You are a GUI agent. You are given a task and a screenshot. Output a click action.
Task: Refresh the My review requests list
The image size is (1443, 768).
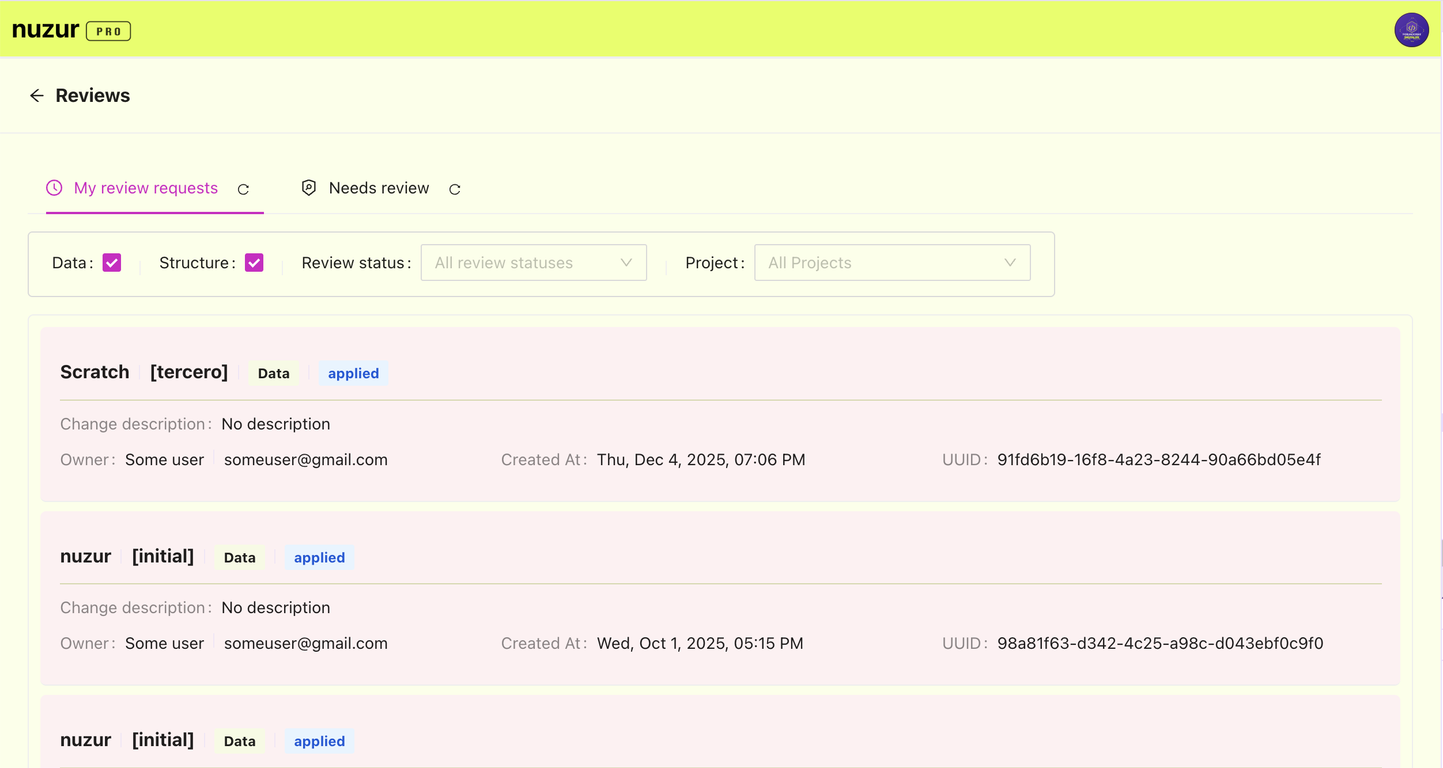point(243,189)
